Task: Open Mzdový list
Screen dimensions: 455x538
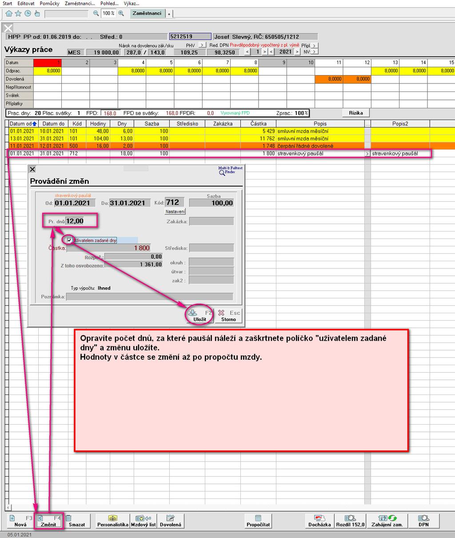Action: pyautogui.click(x=143, y=521)
